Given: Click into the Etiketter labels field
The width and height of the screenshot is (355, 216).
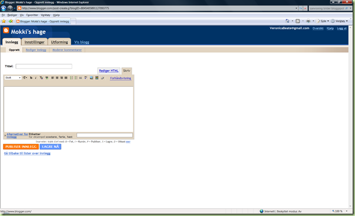Looking at the screenshot, I should tap(105, 135).
